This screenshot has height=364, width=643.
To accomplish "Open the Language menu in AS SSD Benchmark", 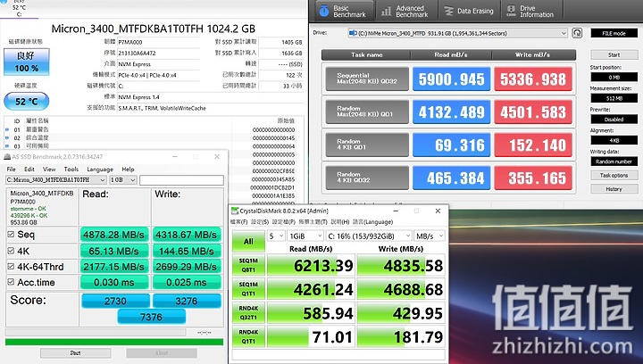I will tap(100, 170).
